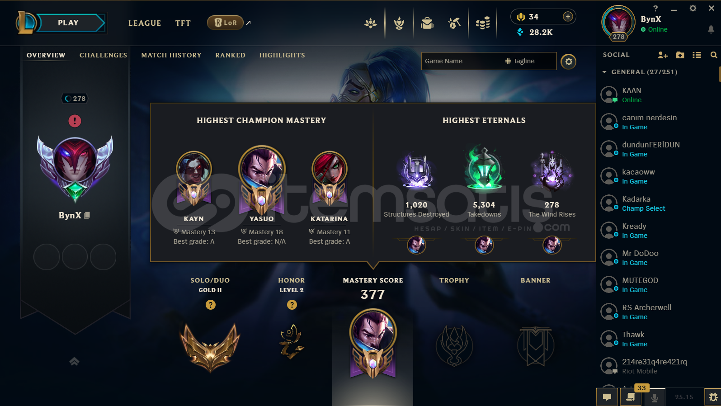Toggle the microphone mute button
Screen dimensions: 721x406
pyautogui.click(x=654, y=397)
